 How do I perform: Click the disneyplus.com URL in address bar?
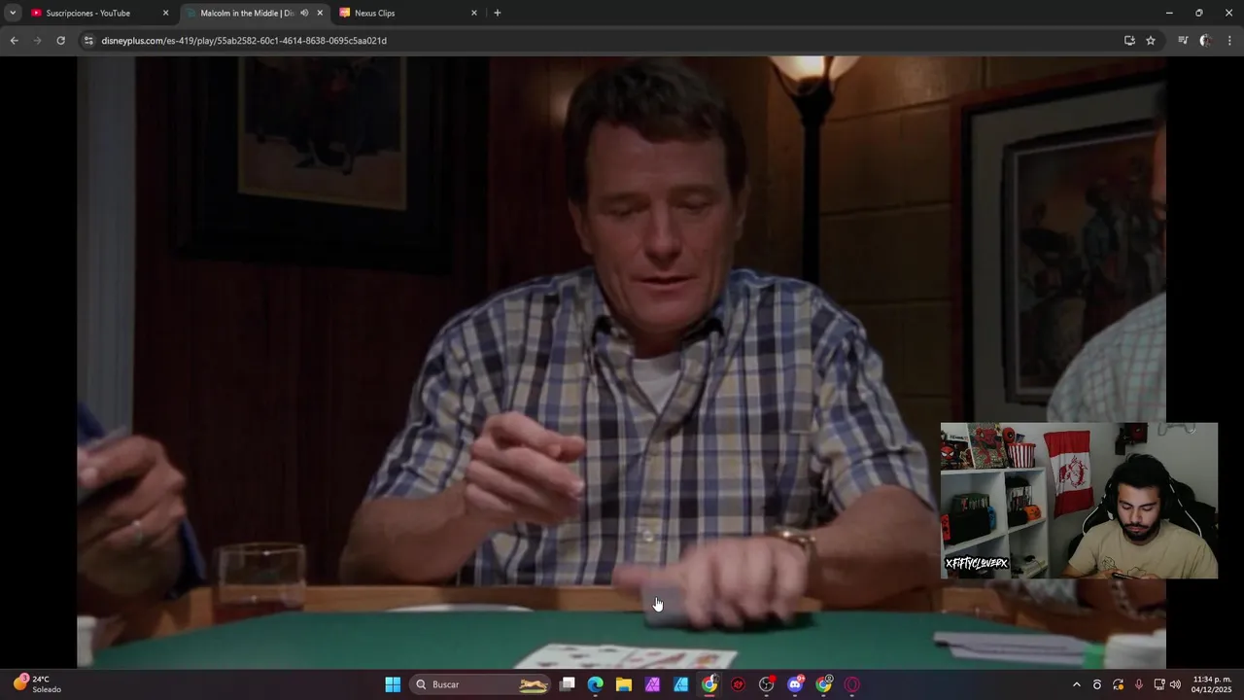(244, 41)
